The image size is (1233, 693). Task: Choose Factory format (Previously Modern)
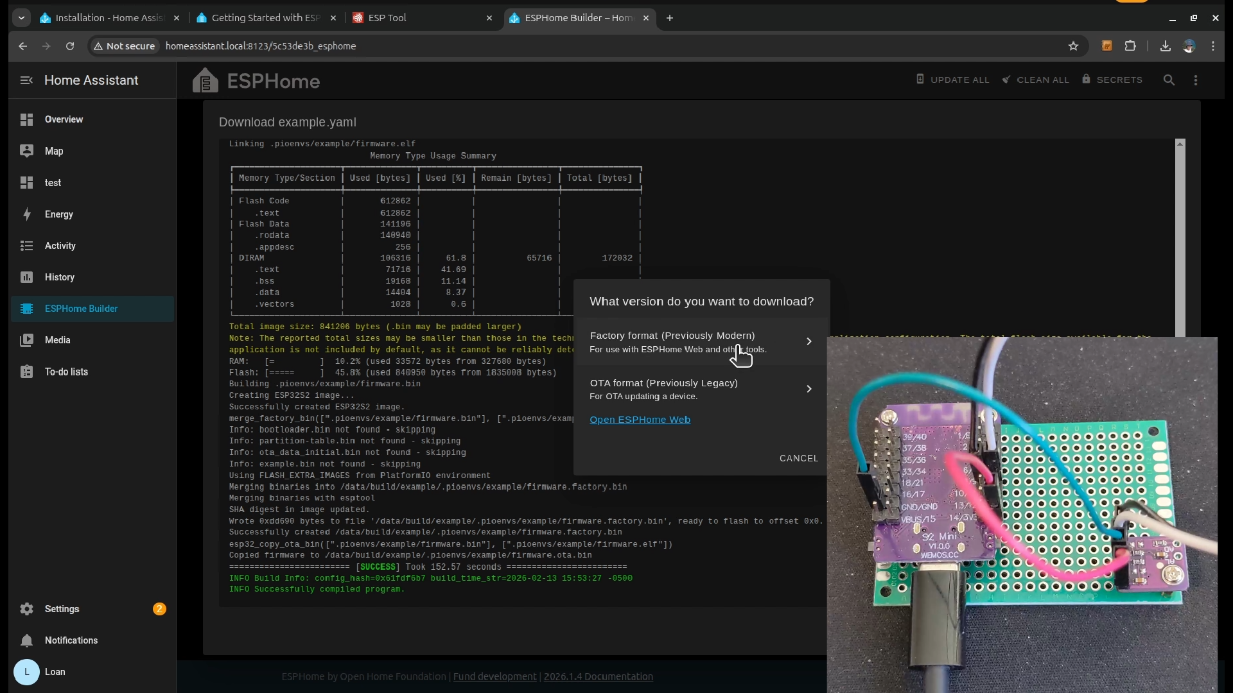[x=701, y=342]
